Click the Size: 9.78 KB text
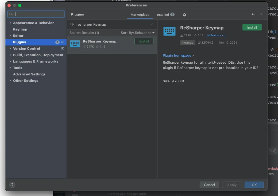 (173, 81)
